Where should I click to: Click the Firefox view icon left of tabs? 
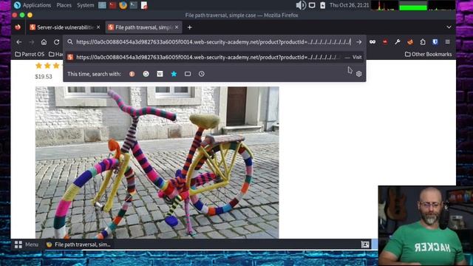(x=18, y=27)
